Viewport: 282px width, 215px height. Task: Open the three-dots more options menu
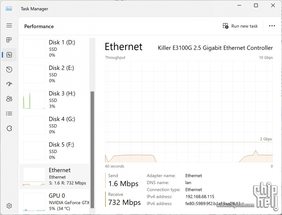click(272, 26)
